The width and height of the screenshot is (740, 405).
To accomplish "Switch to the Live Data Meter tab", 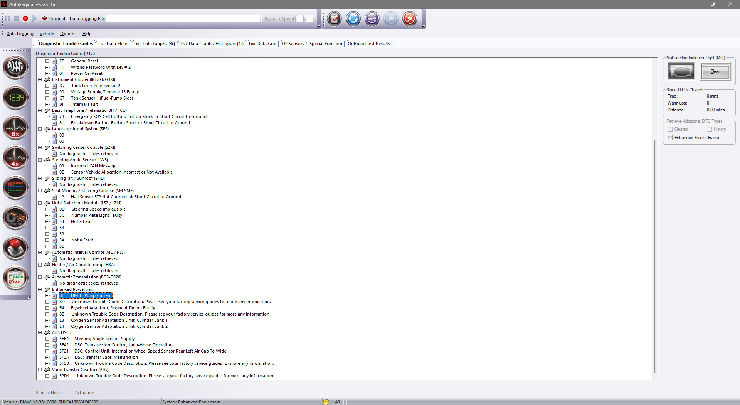I will (113, 44).
